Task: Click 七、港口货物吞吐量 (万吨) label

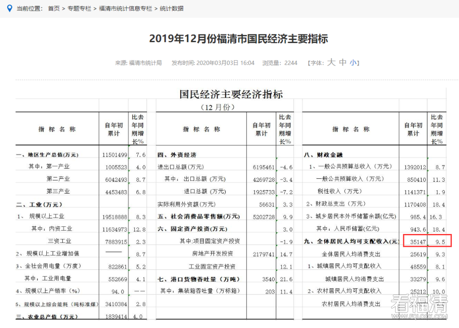Action: 199,280
